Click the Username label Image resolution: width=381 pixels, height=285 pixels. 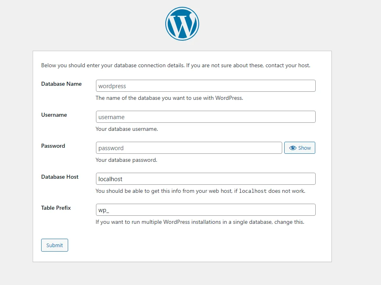(x=54, y=115)
